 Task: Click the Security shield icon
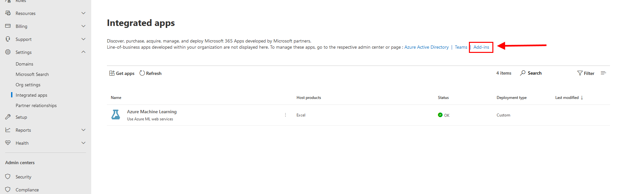(8, 176)
